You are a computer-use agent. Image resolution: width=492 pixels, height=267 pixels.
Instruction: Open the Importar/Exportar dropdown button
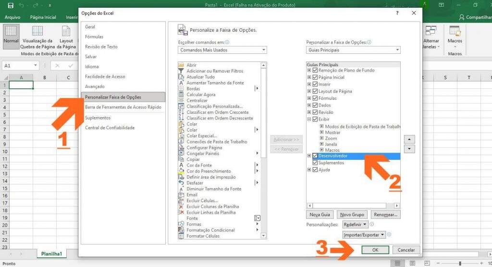[x=364, y=235]
